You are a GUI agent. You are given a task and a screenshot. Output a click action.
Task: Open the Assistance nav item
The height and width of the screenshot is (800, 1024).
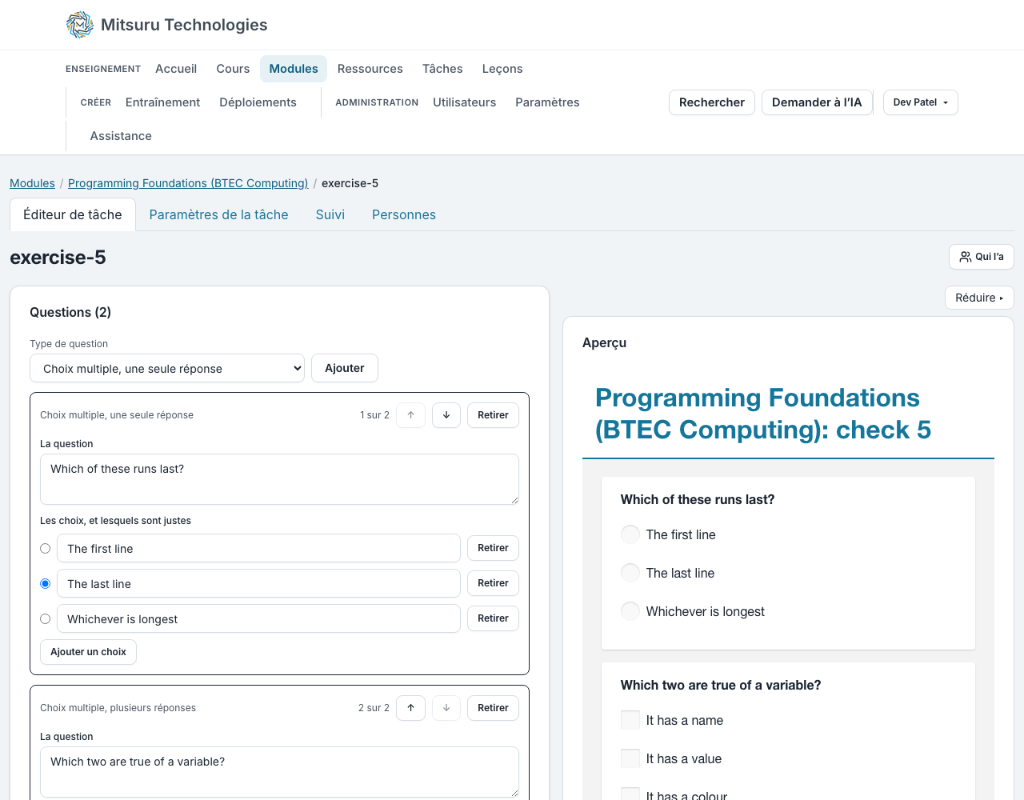tap(121, 136)
